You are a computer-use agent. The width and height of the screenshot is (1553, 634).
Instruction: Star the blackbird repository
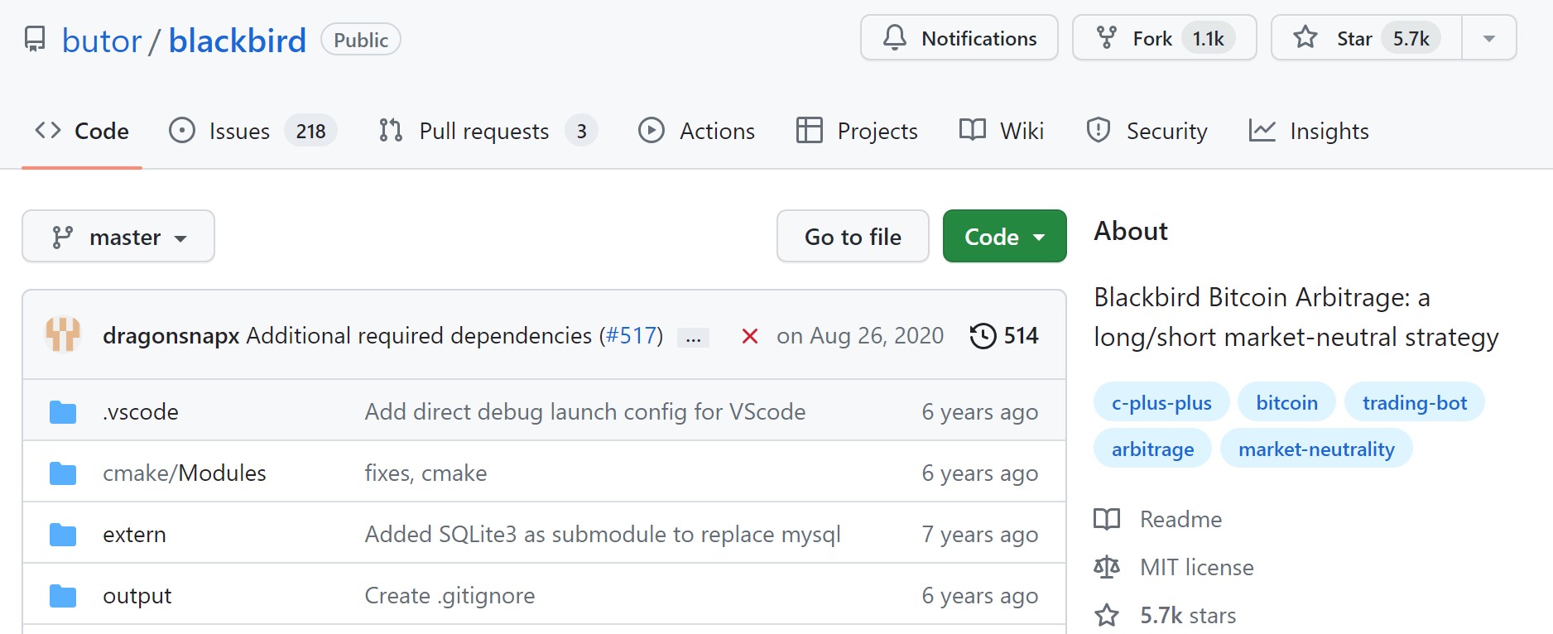click(1366, 38)
